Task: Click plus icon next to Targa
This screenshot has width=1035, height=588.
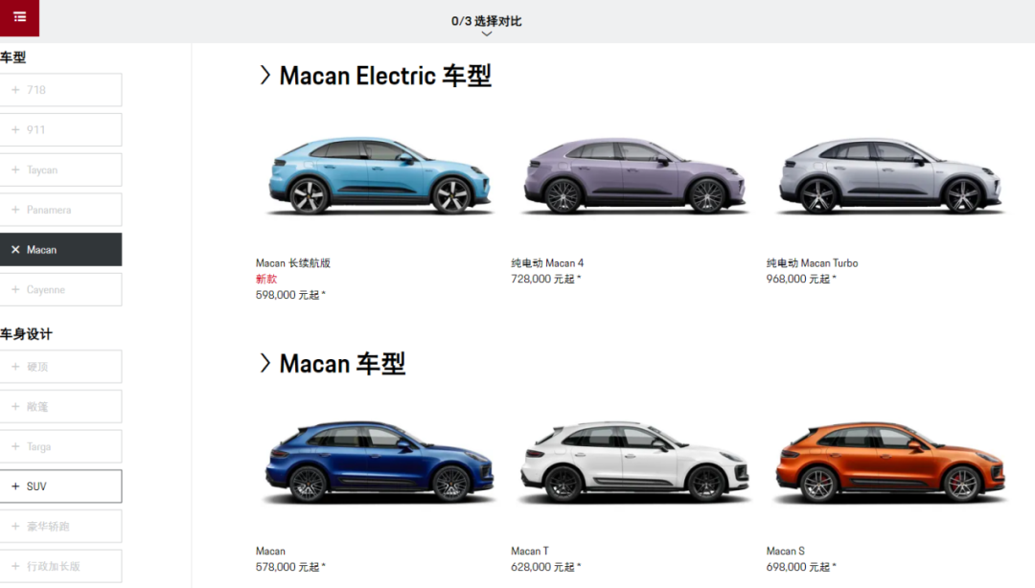Action: coord(15,446)
